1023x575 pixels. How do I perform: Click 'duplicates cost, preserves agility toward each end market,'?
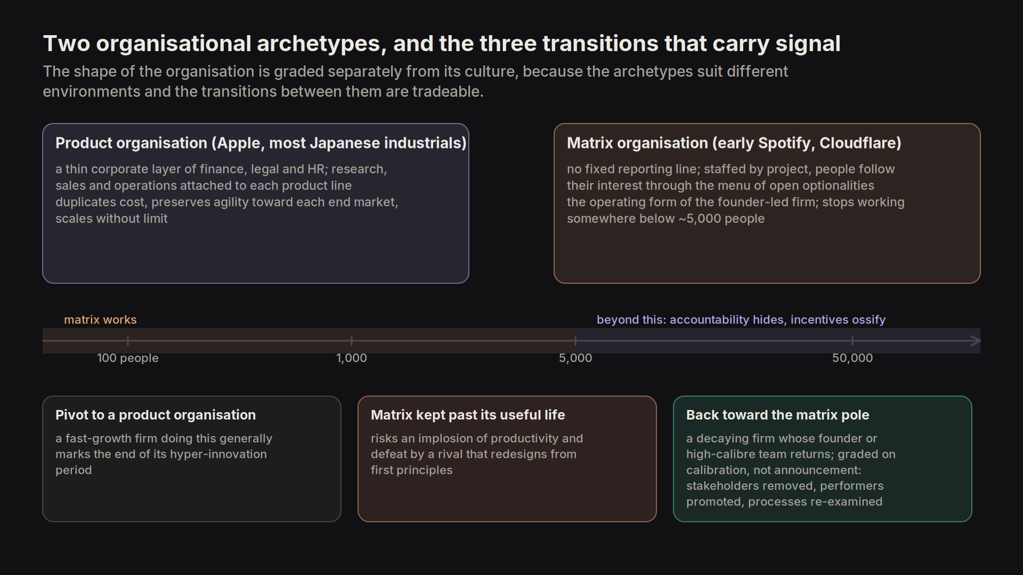click(x=226, y=202)
